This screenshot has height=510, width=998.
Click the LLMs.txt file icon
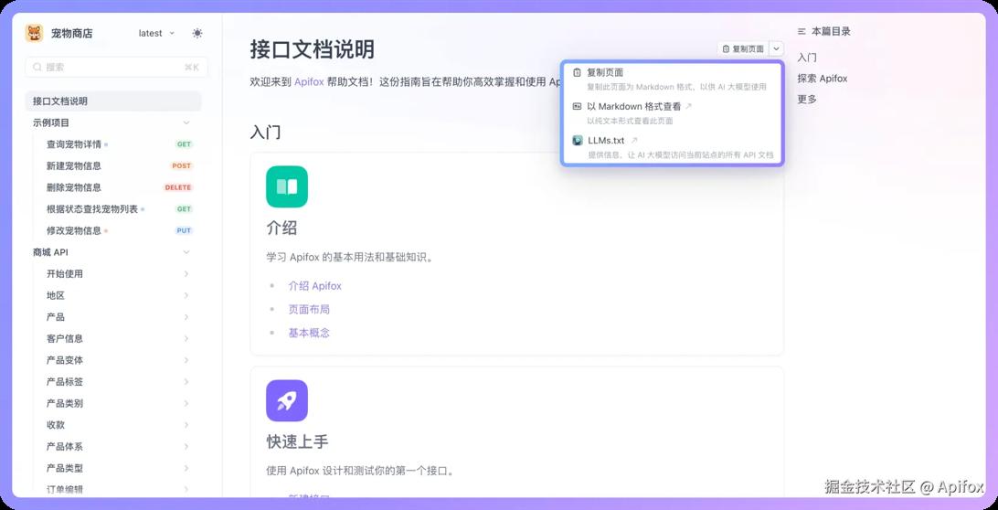pos(578,140)
